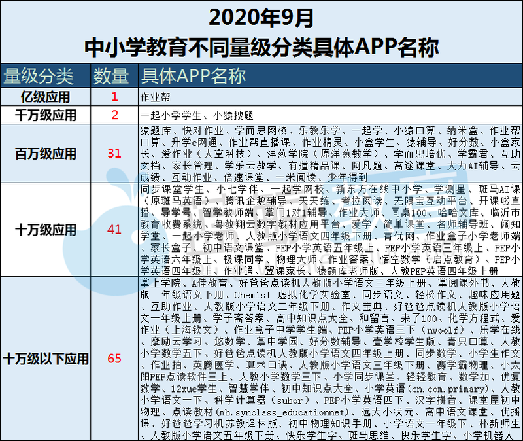The width and height of the screenshot is (523, 441).
Task: Select the "千万级应用" row label
Action: 45,115
